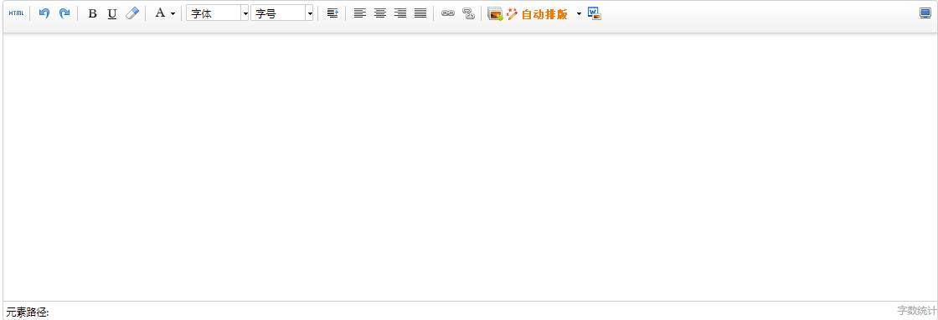Toggle bold formatting
This screenshot has width=938, height=320.
pos(92,13)
